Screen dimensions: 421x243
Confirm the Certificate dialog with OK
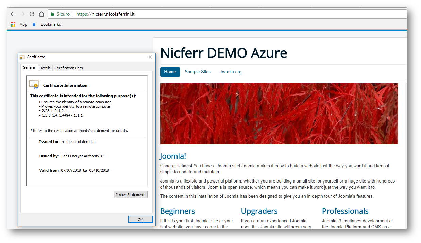click(x=140, y=220)
